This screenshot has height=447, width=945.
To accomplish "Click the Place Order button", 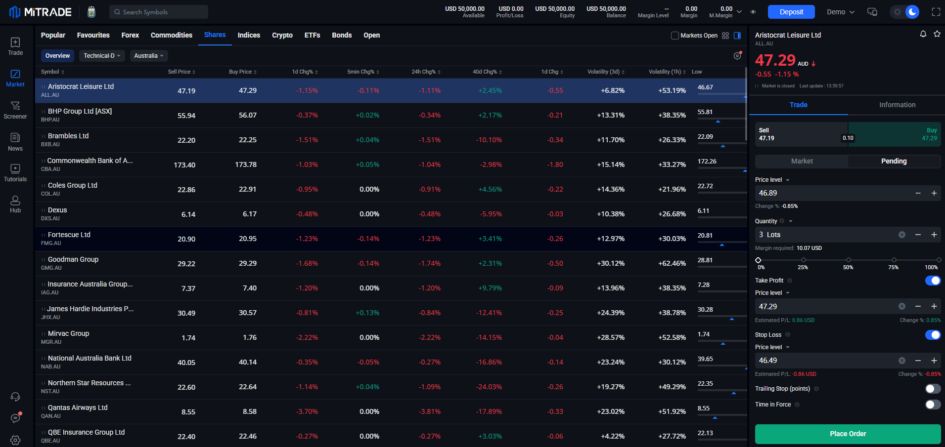I will click(847, 433).
